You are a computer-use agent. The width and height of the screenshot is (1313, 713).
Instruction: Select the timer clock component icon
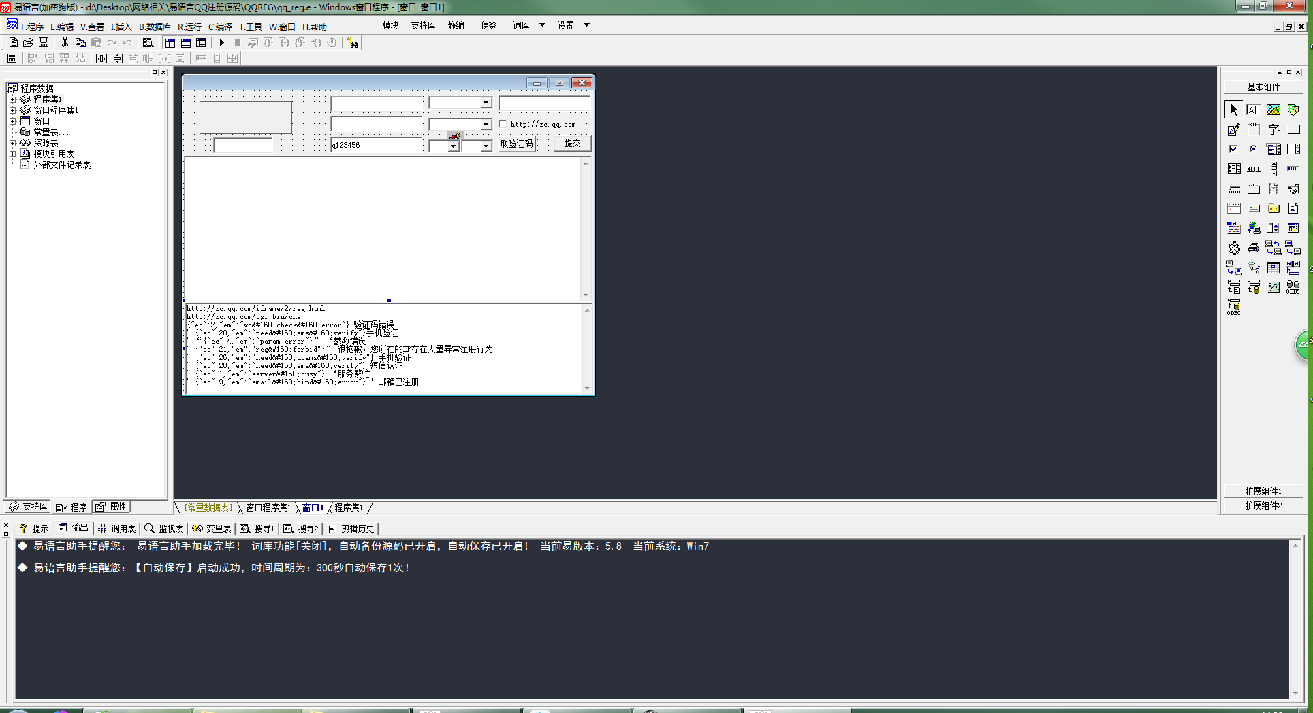pyautogui.click(x=1234, y=248)
